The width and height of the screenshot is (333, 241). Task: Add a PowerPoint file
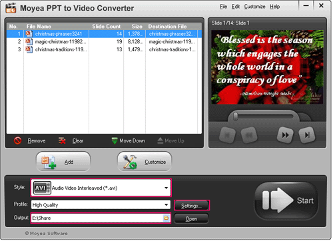pos(63,162)
